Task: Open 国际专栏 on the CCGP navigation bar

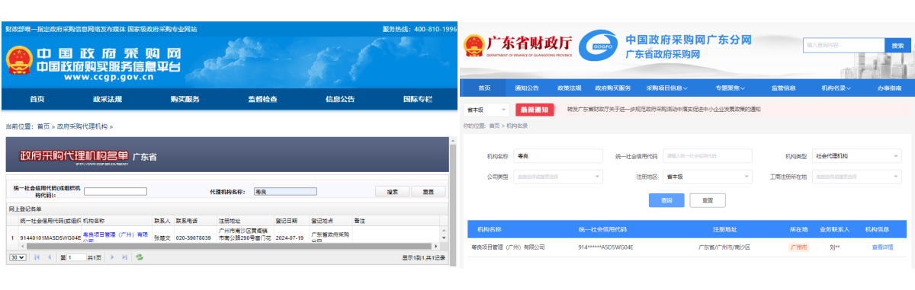Action: [417, 100]
